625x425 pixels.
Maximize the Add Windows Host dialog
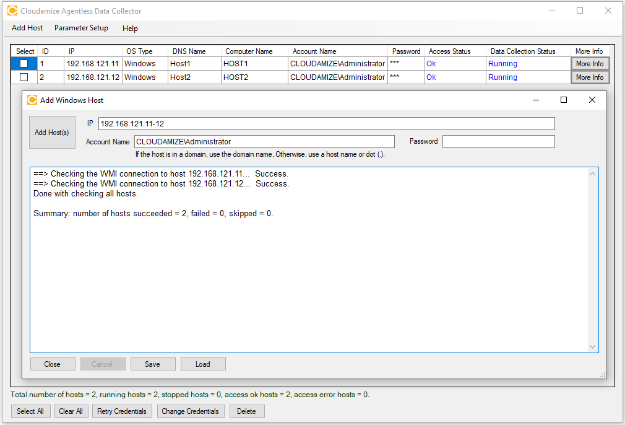pyautogui.click(x=563, y=100)
